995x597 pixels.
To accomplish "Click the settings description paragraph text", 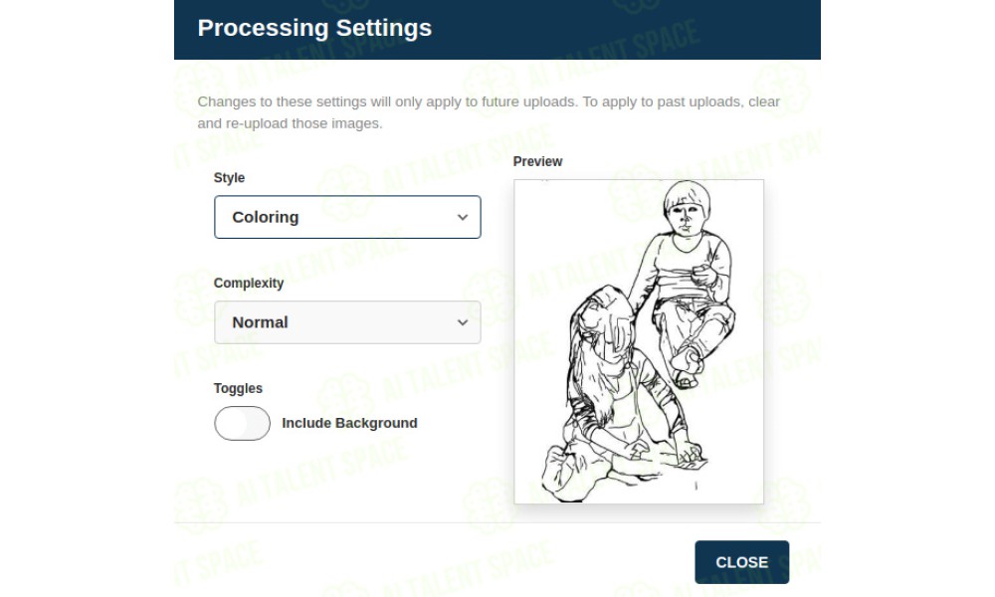I will tap(488, 112).
